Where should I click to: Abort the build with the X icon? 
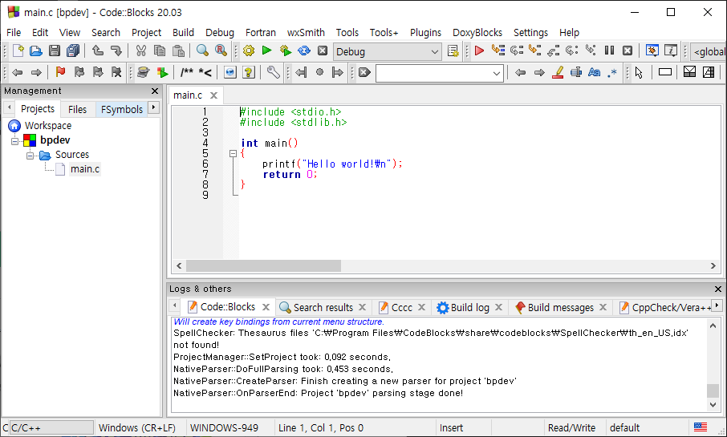[323, 51]
